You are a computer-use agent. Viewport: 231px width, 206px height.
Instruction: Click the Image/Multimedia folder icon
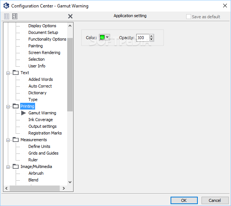coord(16,167)
